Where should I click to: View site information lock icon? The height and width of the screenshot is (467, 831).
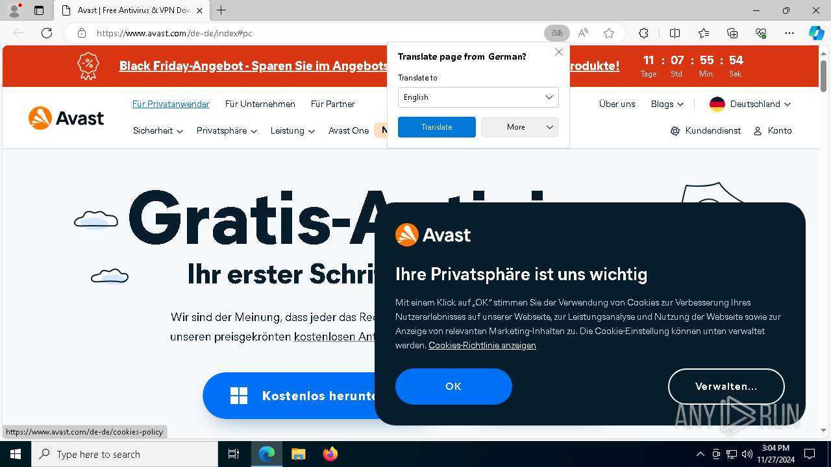81,33
